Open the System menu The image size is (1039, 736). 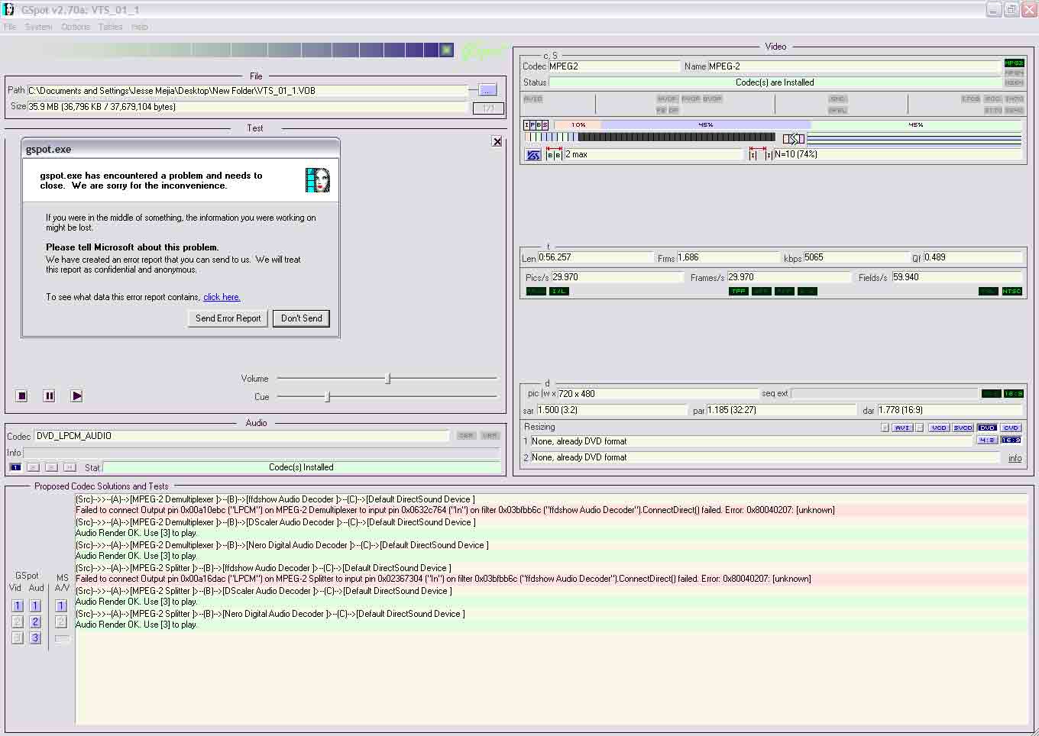(x=38, y=27)
